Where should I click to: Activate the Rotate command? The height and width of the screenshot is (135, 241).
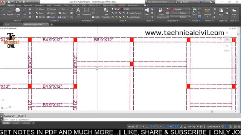[x=52, y=9]
